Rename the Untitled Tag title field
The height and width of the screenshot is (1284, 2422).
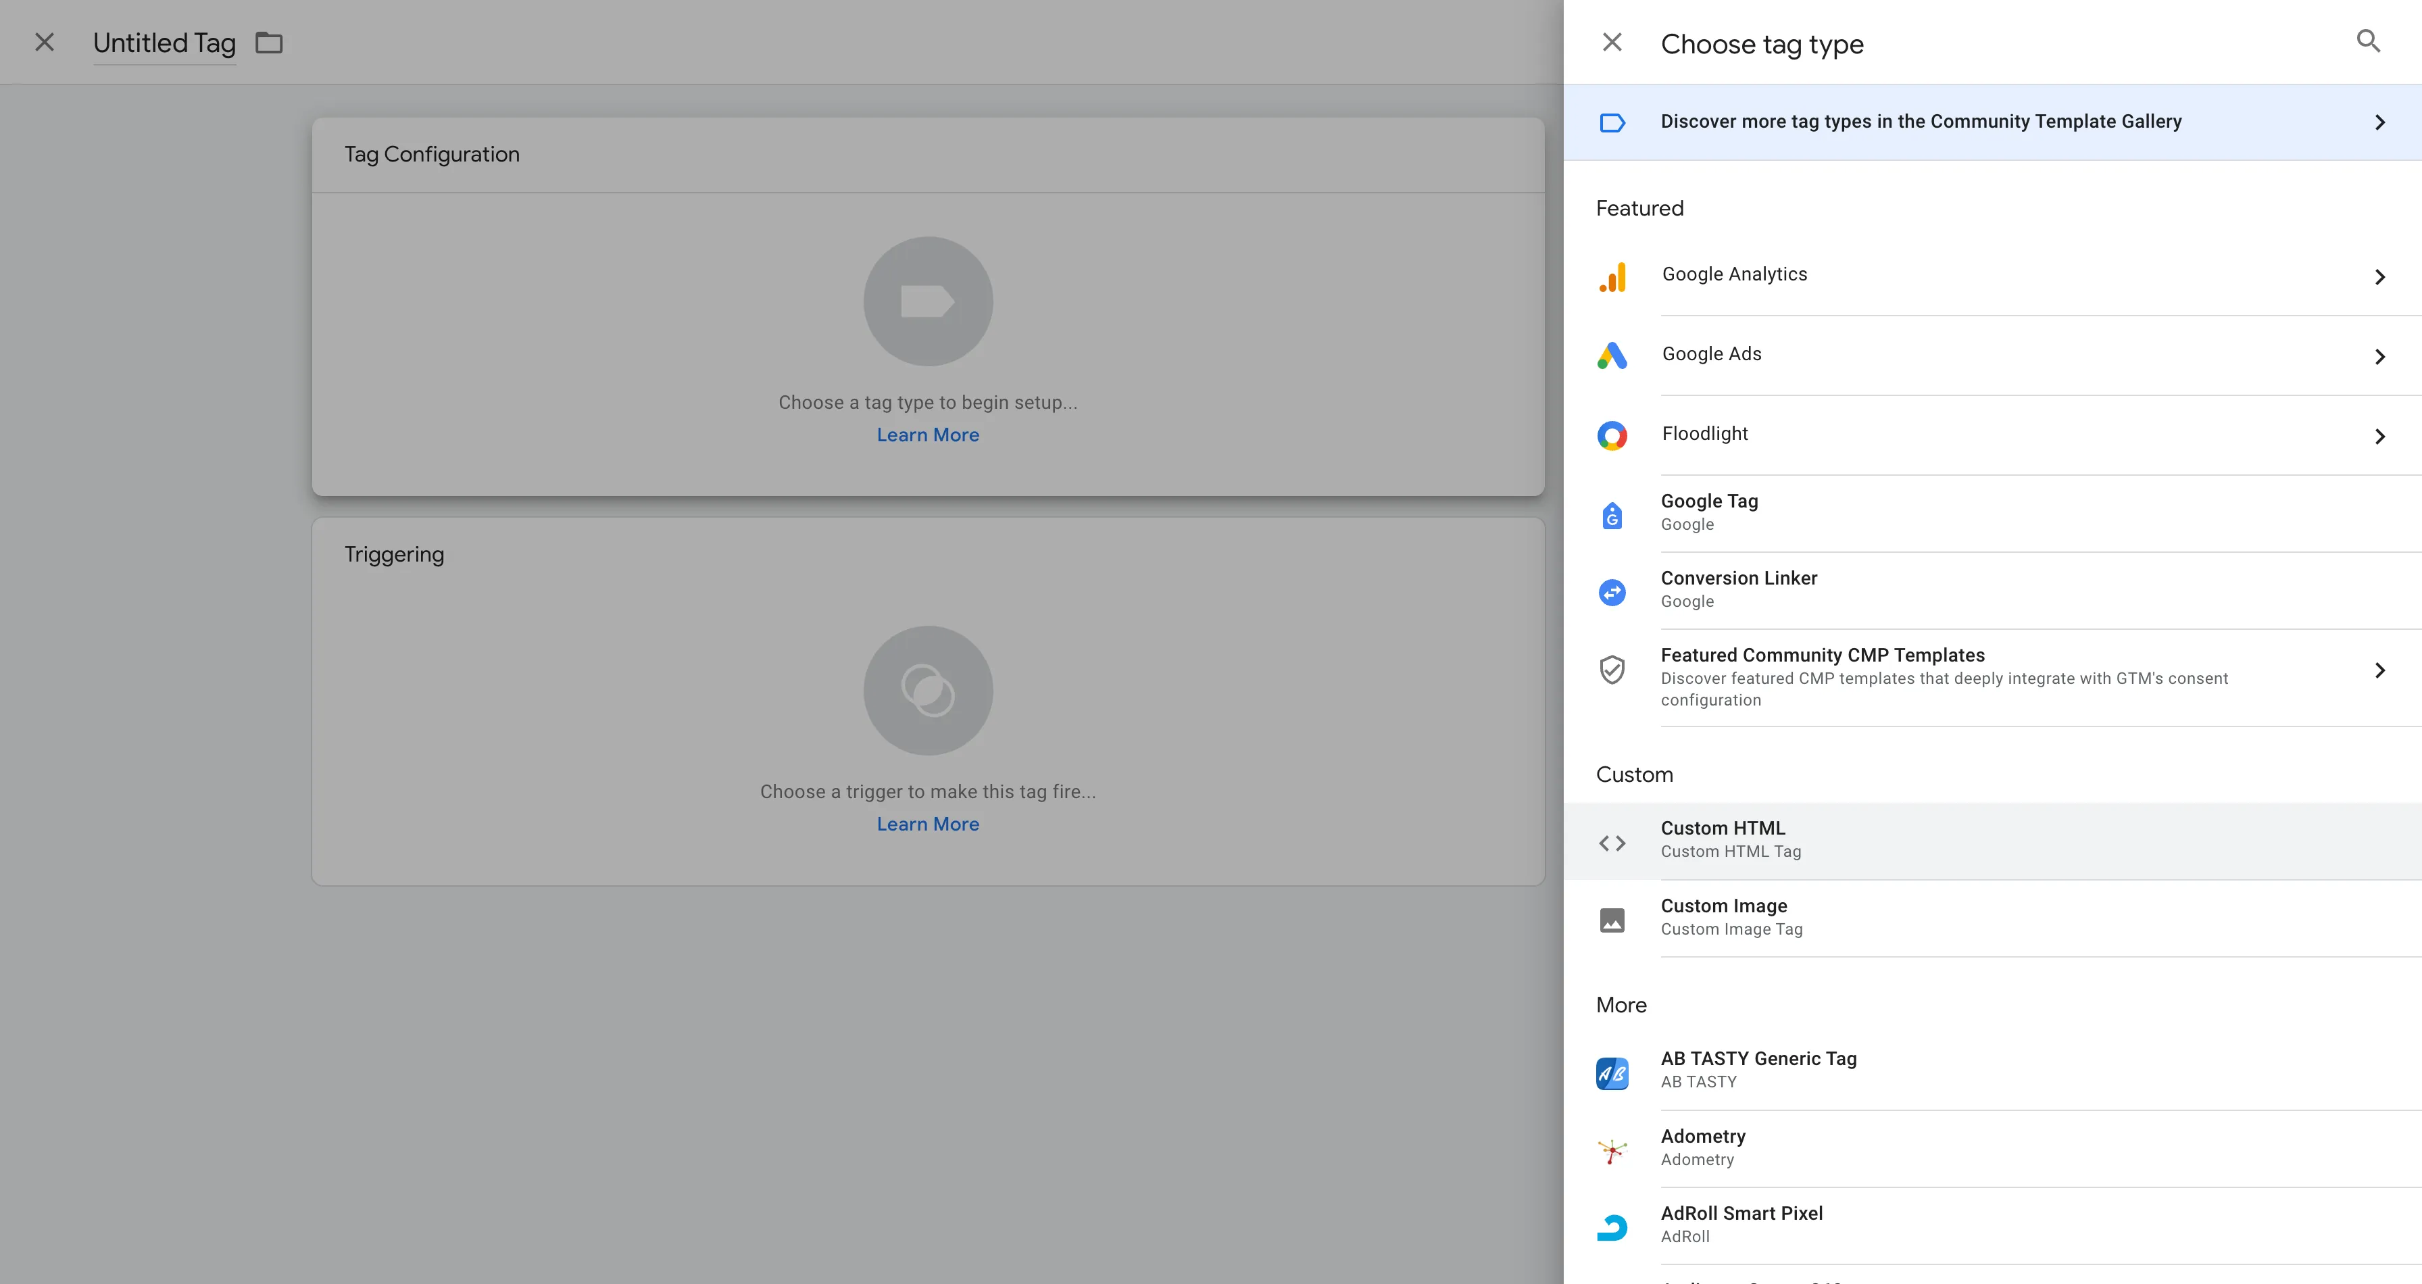(164, 43)
